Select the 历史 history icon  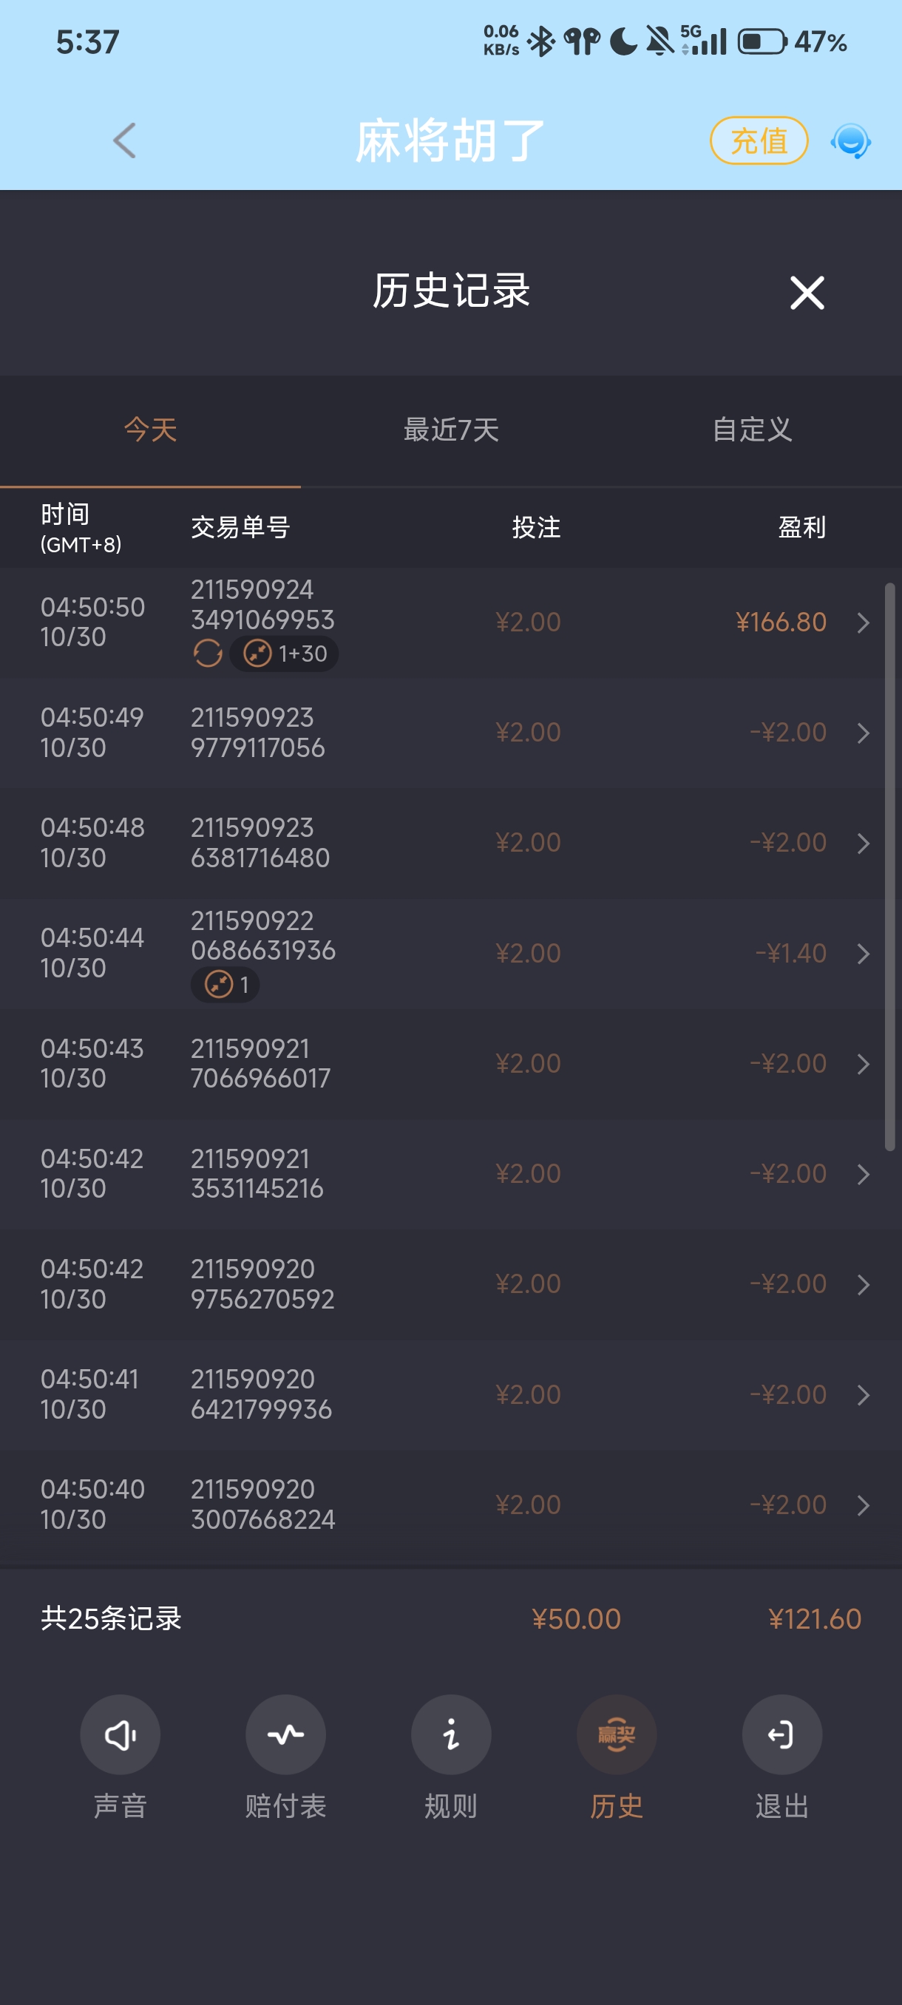(617, 1735)
